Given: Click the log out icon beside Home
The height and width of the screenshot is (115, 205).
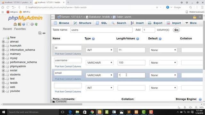Looking at the screenshot, I should [x=19, y=24].
